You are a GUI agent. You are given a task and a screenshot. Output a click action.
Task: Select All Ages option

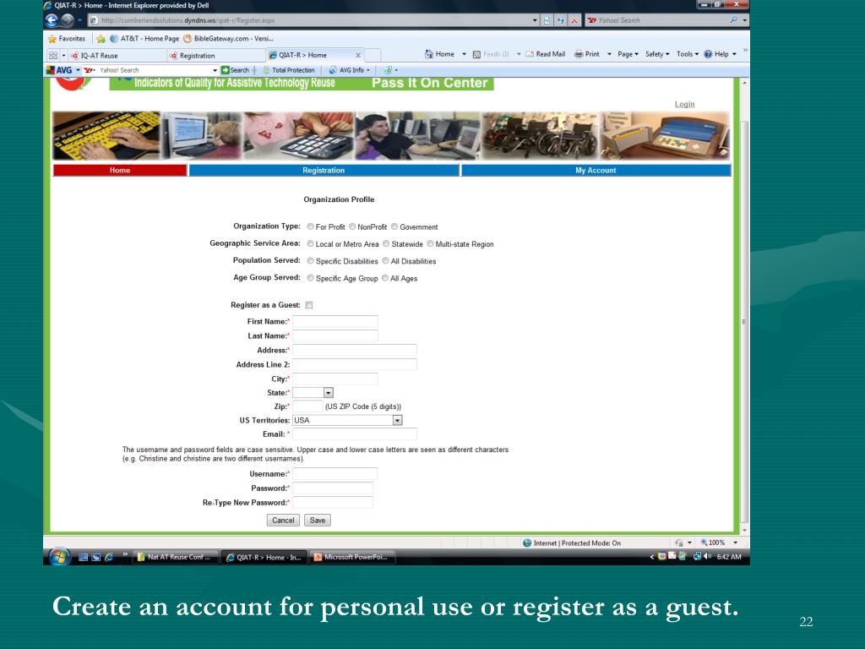[x=385, y=278]
